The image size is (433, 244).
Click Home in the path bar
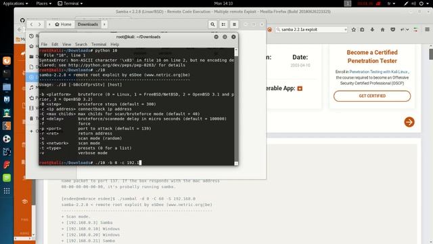[63, 24]
